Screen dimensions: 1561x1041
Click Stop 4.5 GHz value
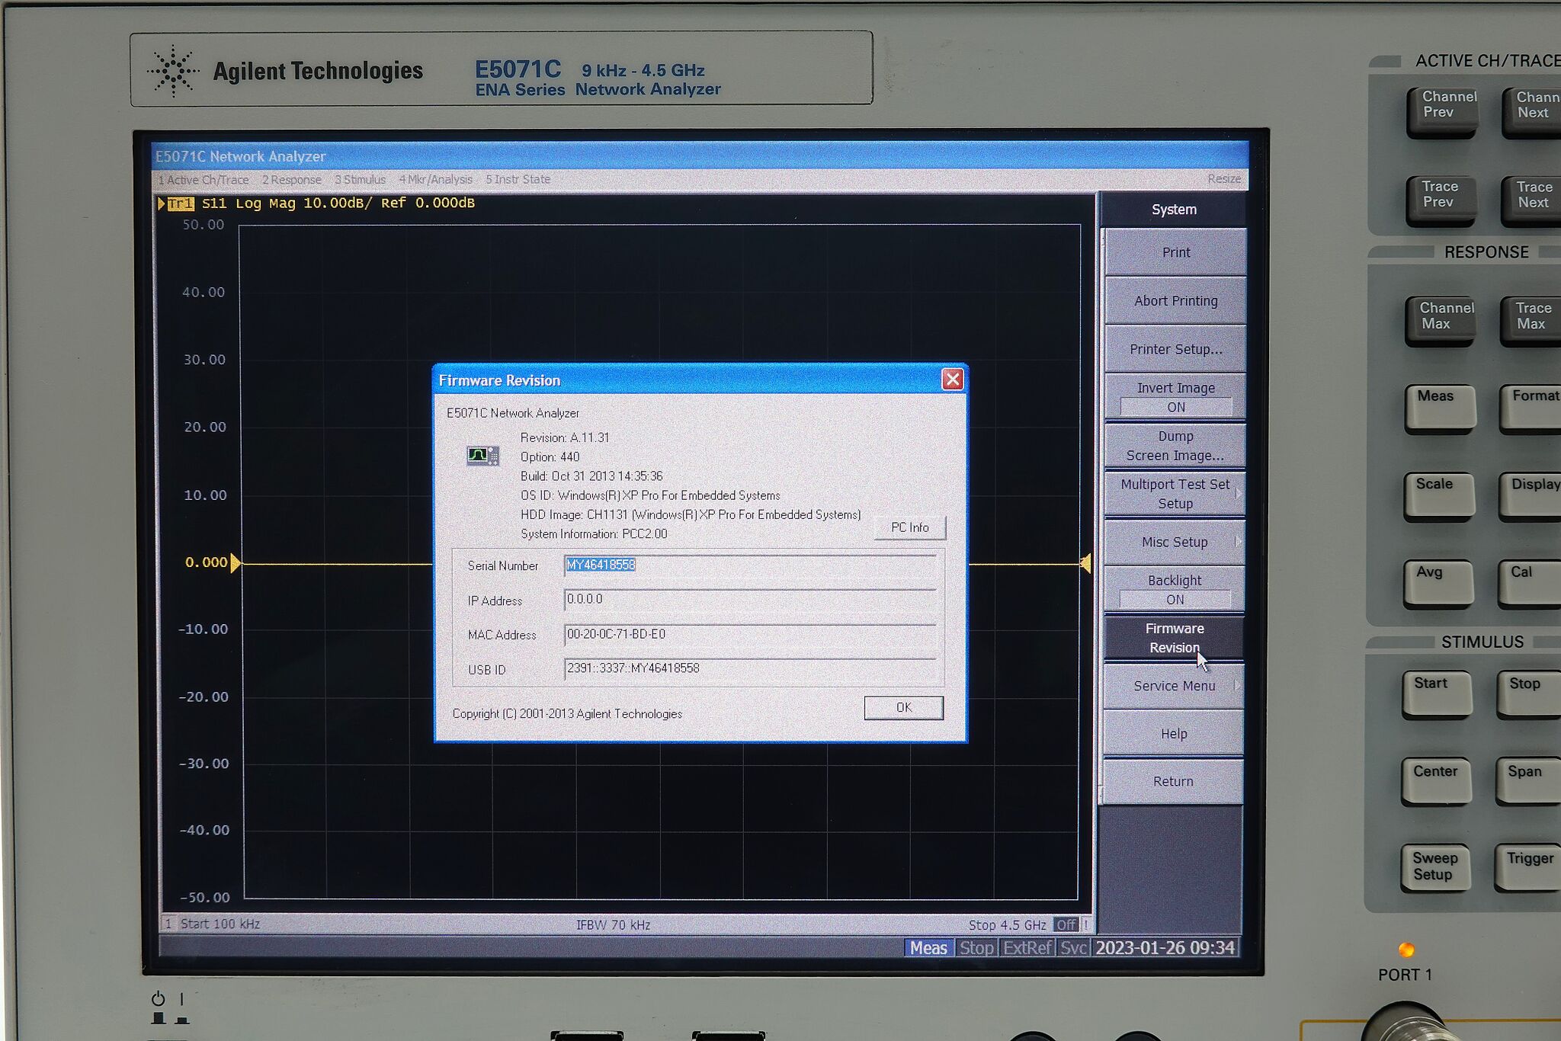click(x=1007, y=925)
